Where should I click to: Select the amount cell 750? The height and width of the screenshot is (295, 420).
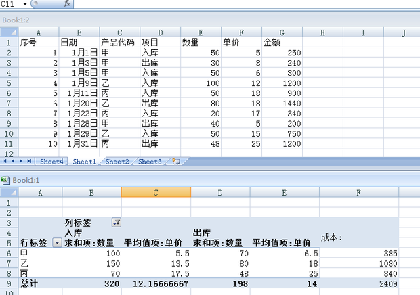click(282, 134)
